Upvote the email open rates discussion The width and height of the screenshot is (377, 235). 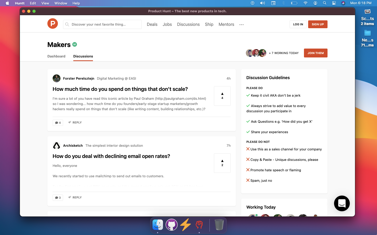click(222, 162)
